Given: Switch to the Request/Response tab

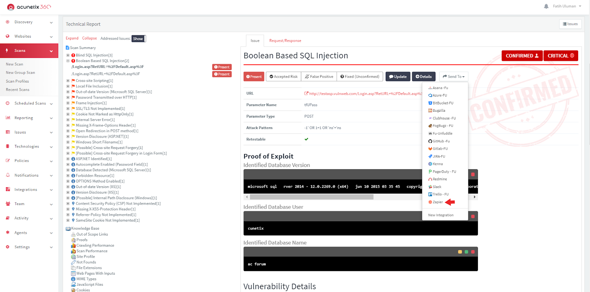Looking at the screenshot, I should click(x=285, y=41).
